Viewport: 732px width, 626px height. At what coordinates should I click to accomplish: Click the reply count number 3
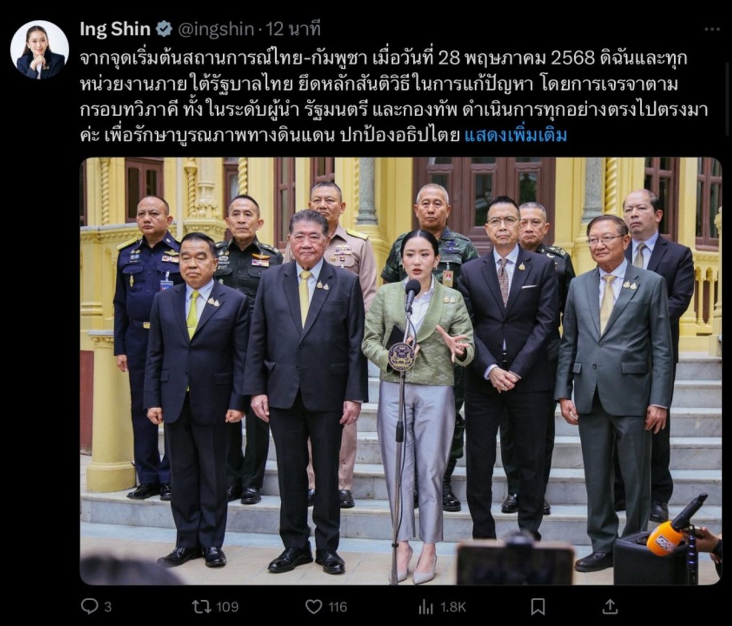coord(108,607)
